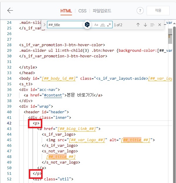The image size is (176, 183).
Task: Click the </a> tag on line 50
Action: click(x=42, y=168)
